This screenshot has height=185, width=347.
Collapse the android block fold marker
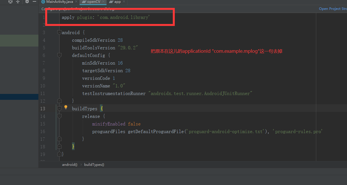point(59,32)
